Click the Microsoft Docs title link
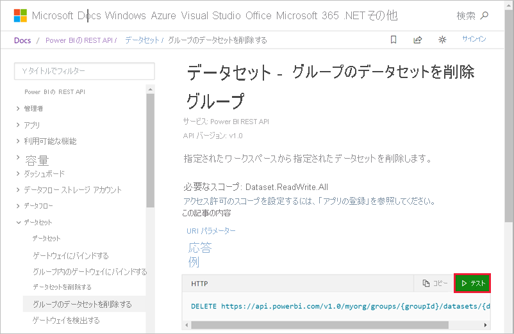 click(67, 15)
